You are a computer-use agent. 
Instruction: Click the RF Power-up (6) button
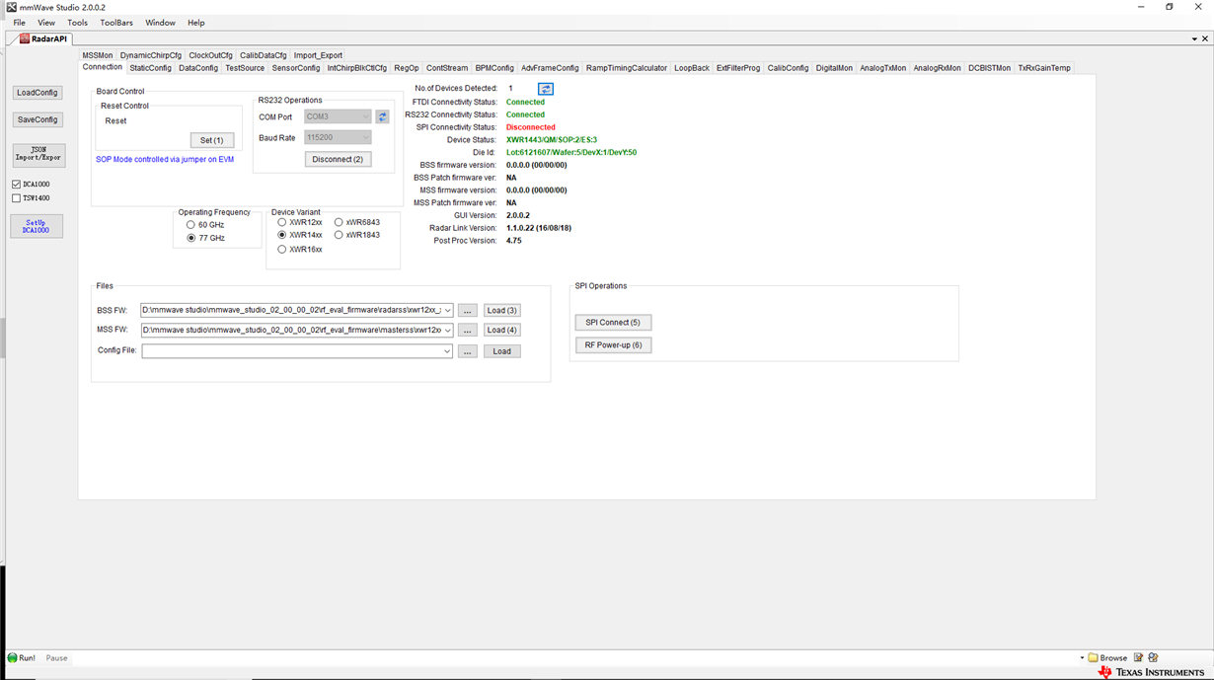click(613, 345)
